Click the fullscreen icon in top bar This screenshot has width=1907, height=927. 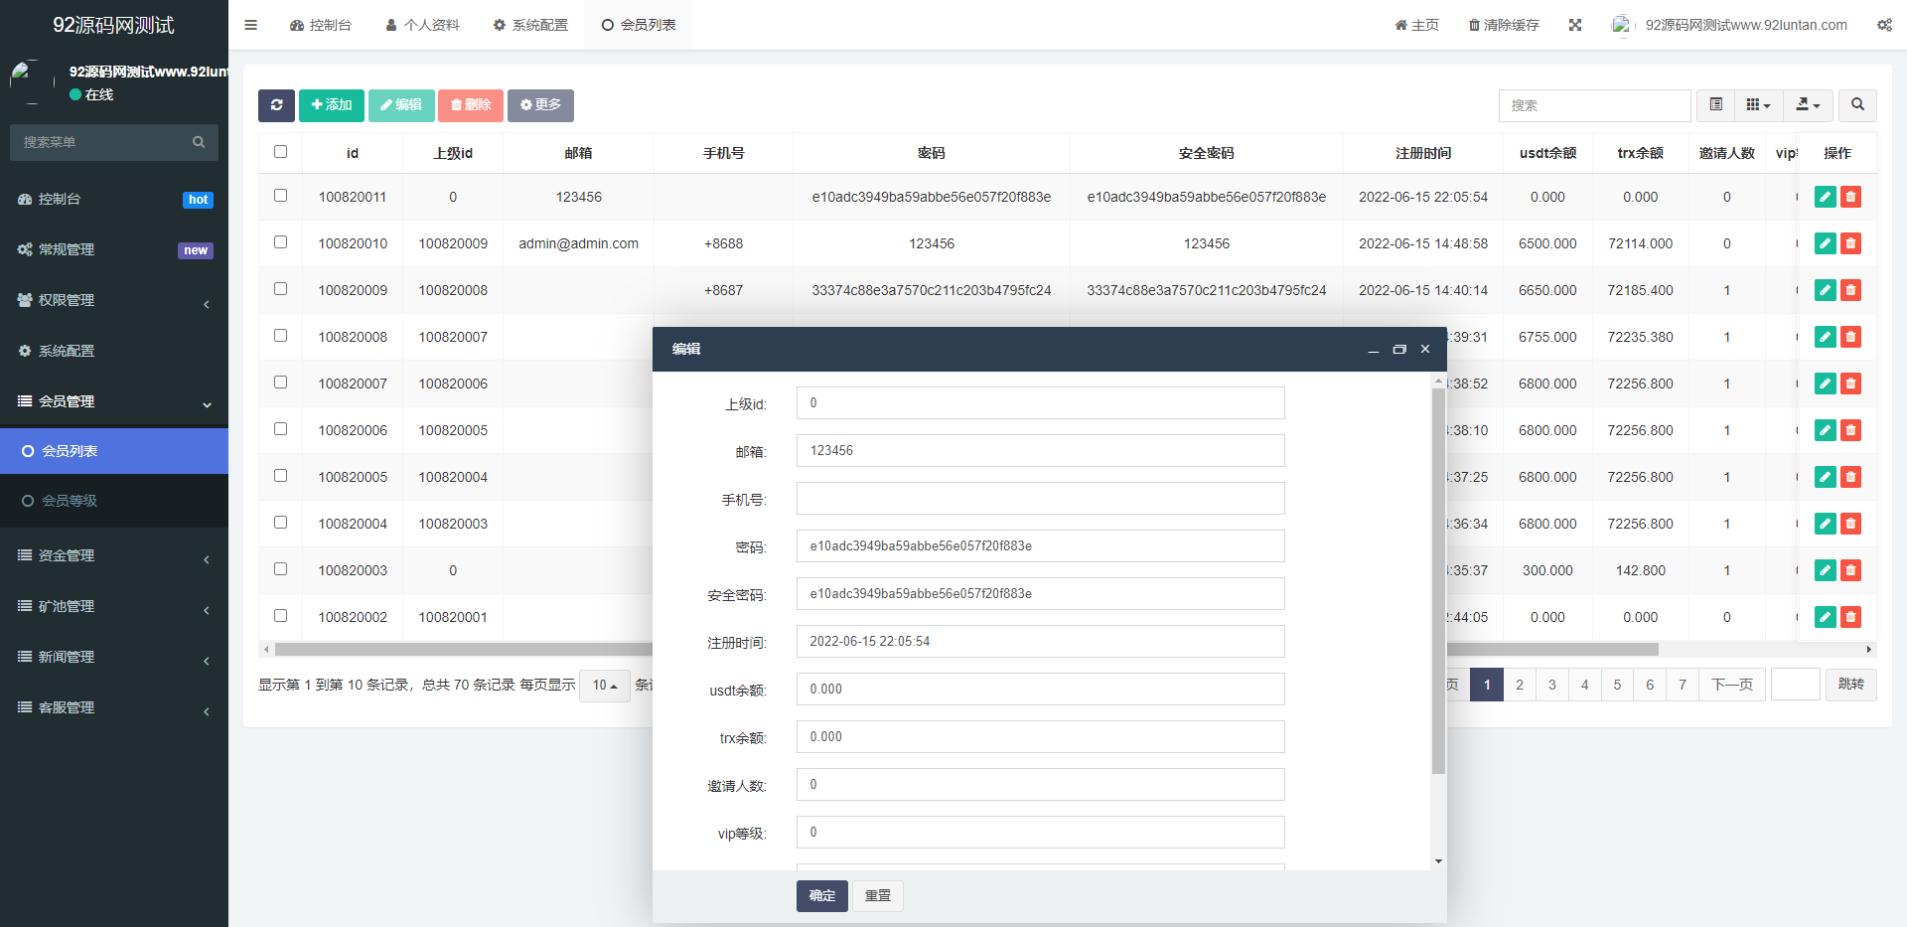(1575, 25)
